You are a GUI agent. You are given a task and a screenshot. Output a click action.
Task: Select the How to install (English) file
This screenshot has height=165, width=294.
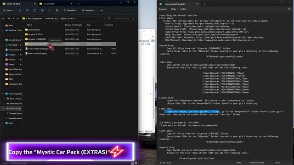pyautogui.click(x=70, y=53)
